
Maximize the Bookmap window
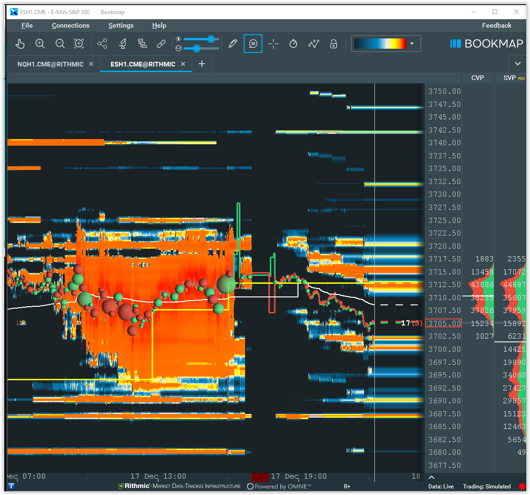tap(495, 12)
